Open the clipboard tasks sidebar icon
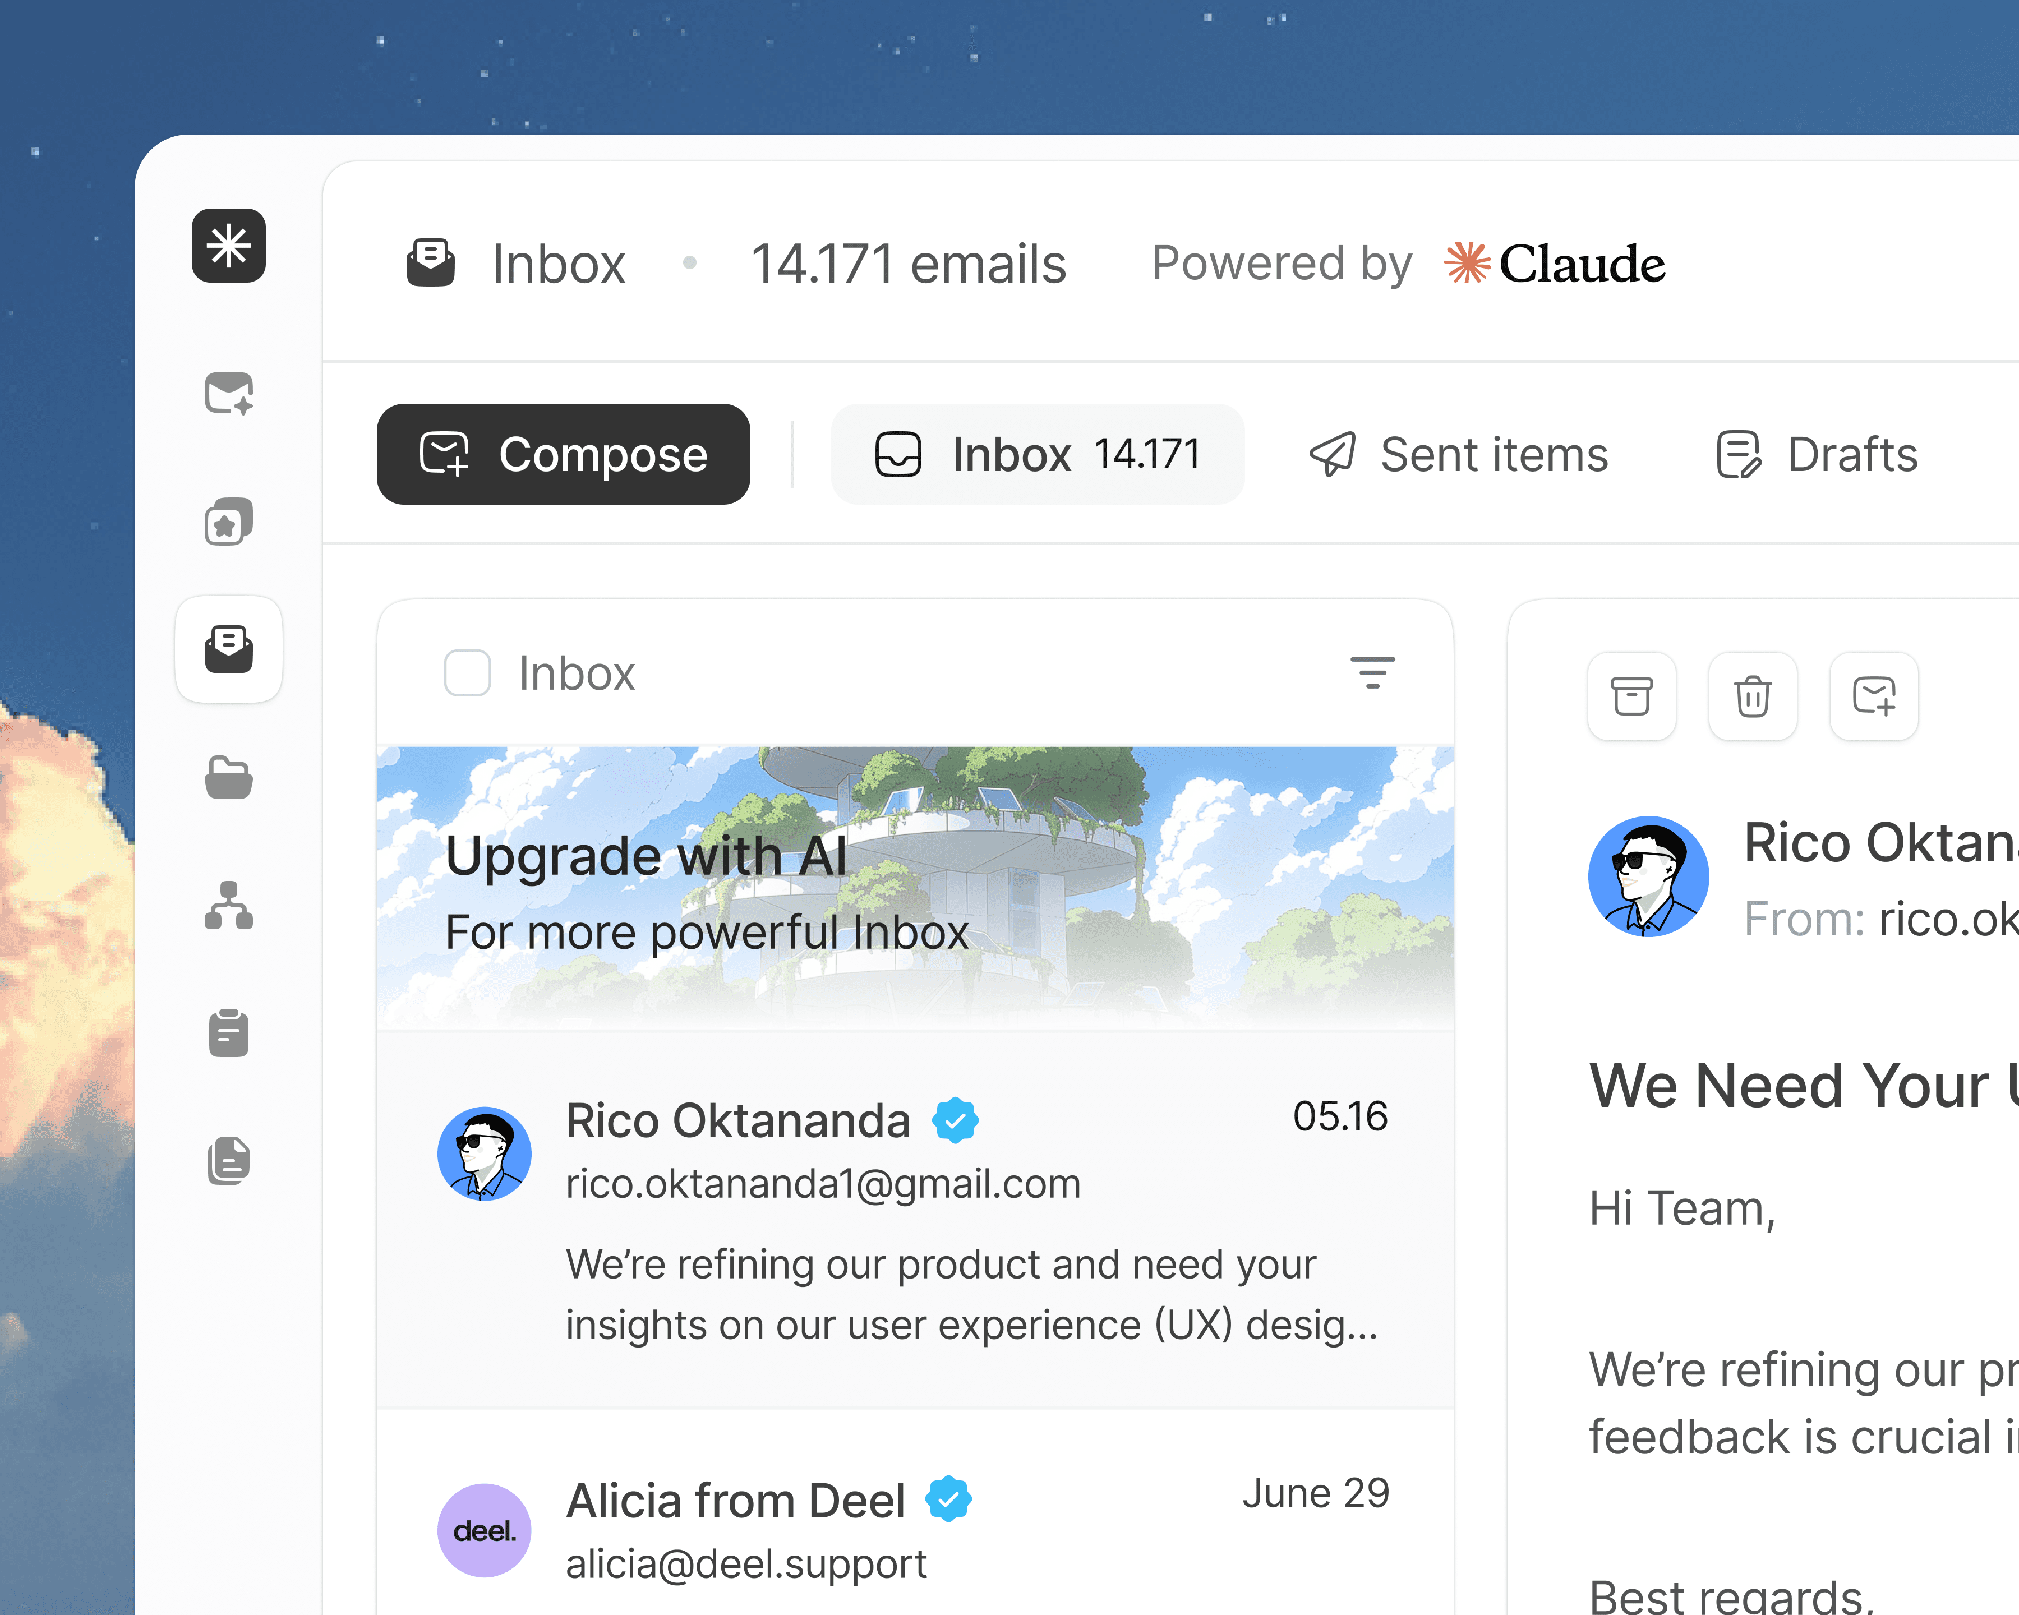The width and height of the screenshot is (2019, 1615). tap(228, 1033)
